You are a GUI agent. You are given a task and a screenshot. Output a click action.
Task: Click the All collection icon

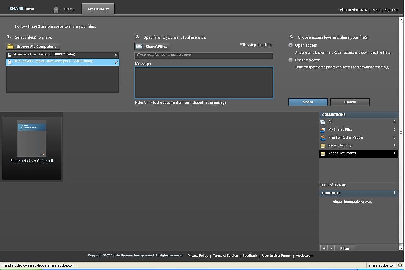pos(322,122)
